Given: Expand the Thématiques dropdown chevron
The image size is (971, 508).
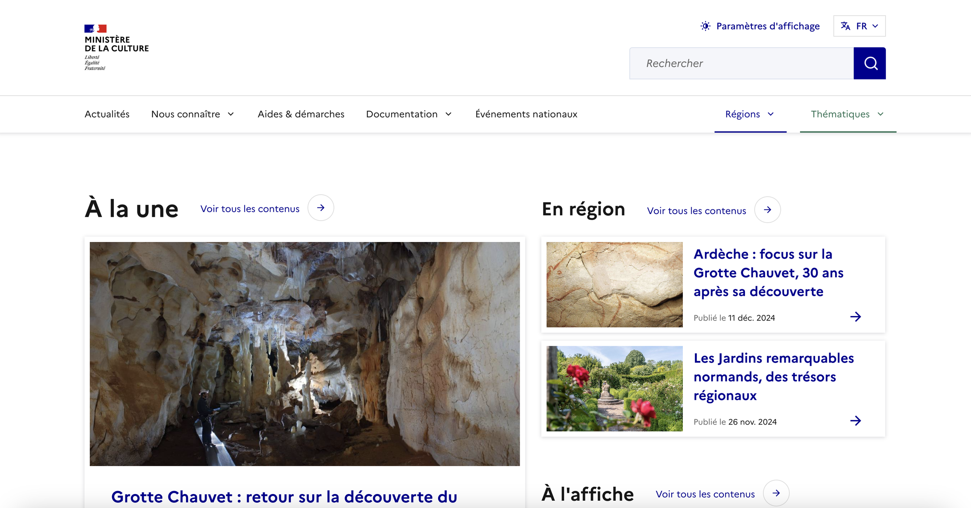Looking at the screenshot, I should pos(881,114).
